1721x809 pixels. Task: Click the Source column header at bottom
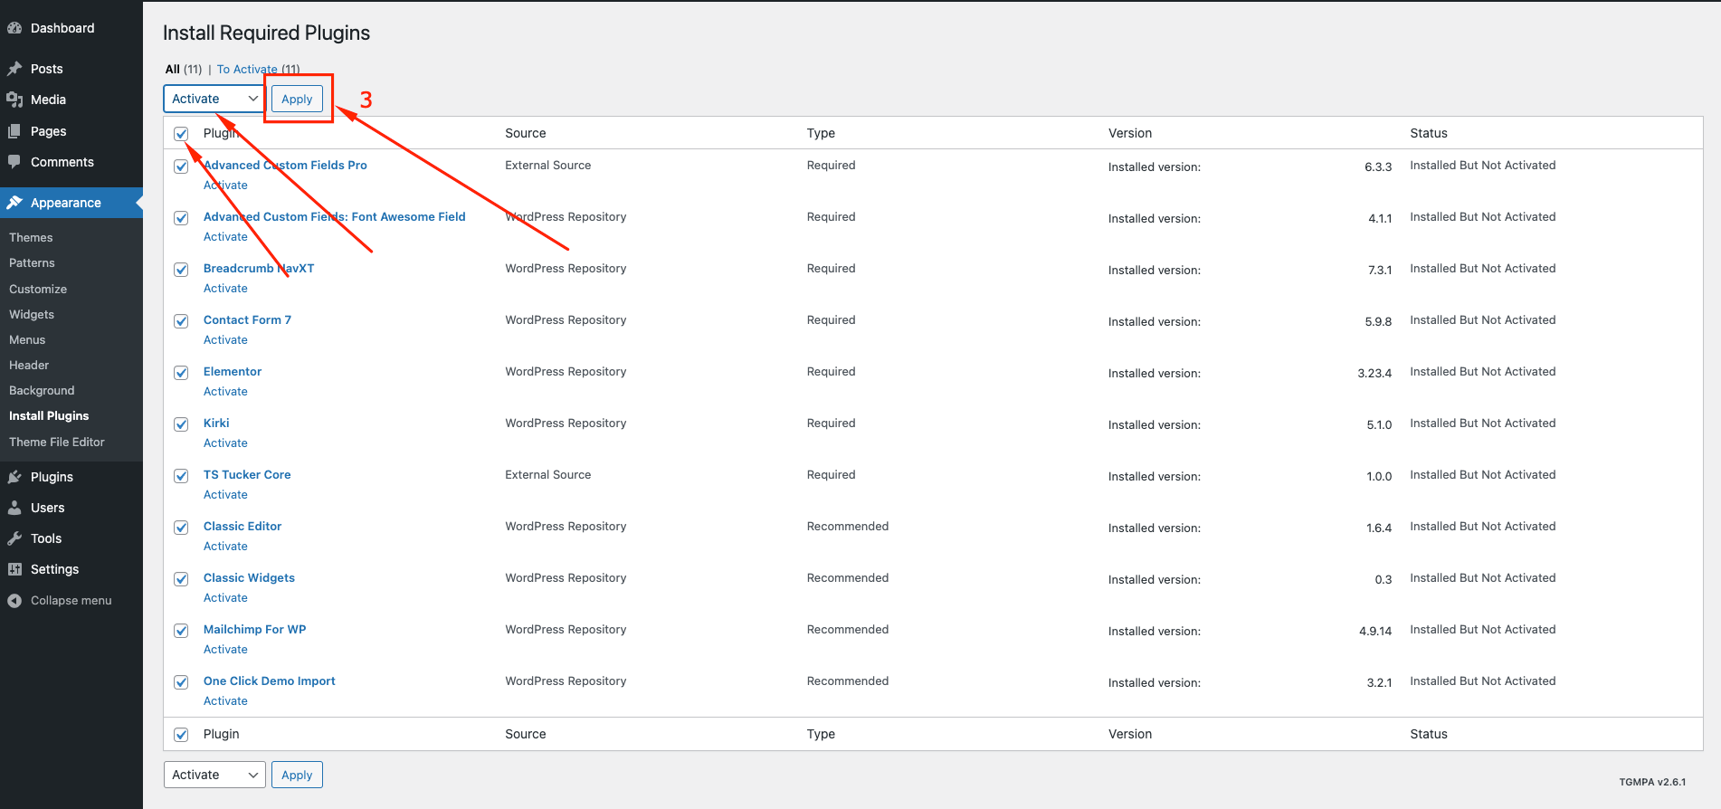pyautogui.click(x=526, y=734)
